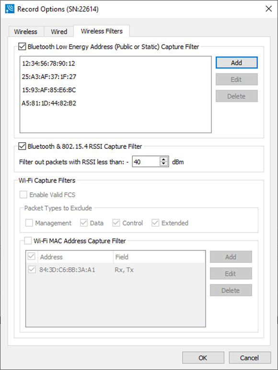Toggle Management packet type checkbox
The width and height of the screenshot is (278, 370).
click(x=29, y=223)
